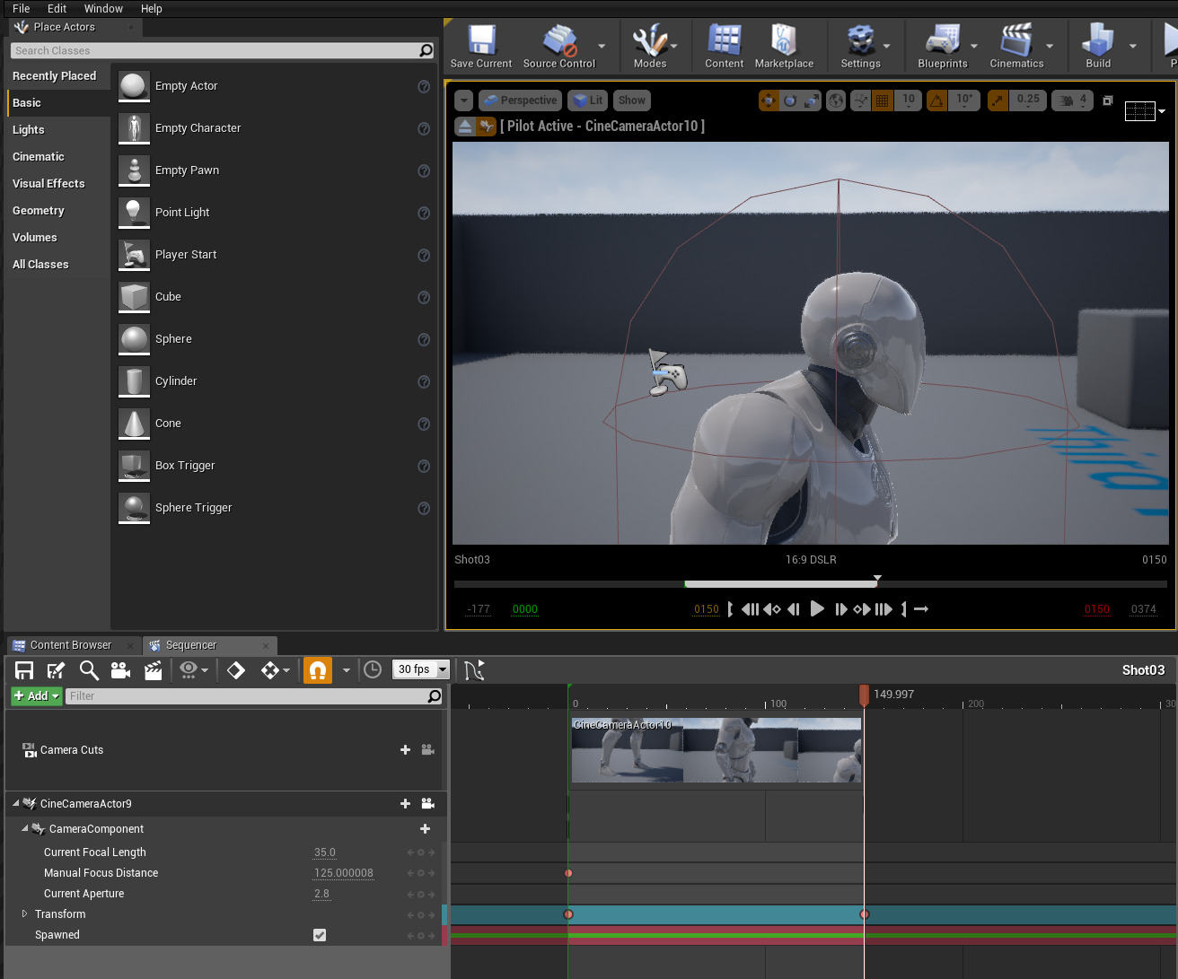Click the green Add track button
1178x979 pixels.
[36, 696]
